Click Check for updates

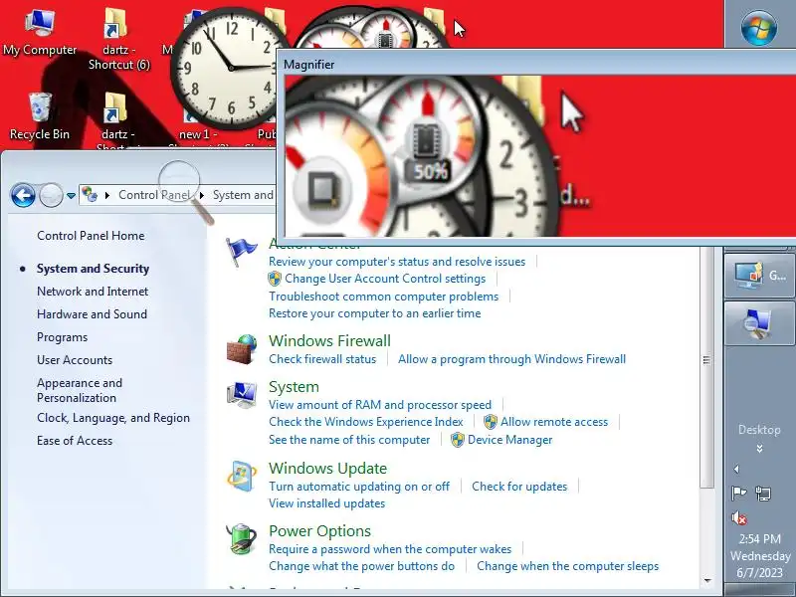click(519, 487)
